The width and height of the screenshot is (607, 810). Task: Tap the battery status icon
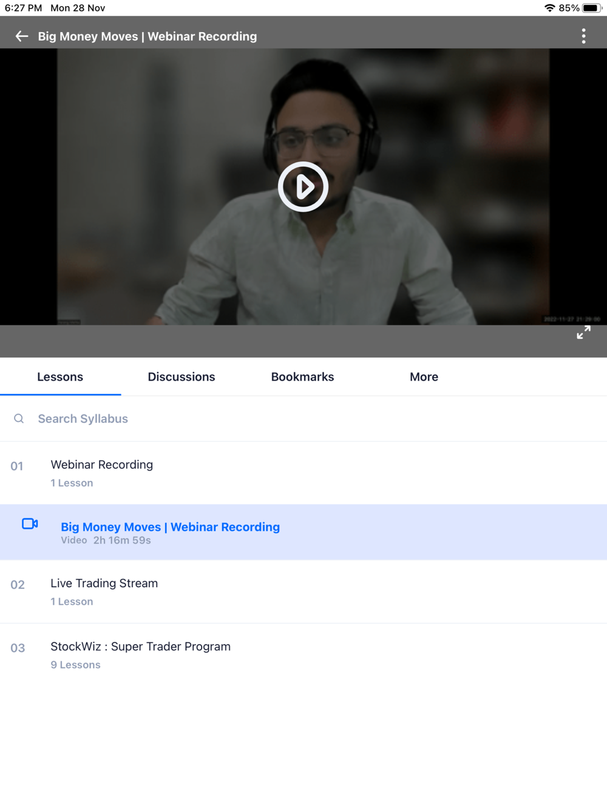click(x=592, y=8)
